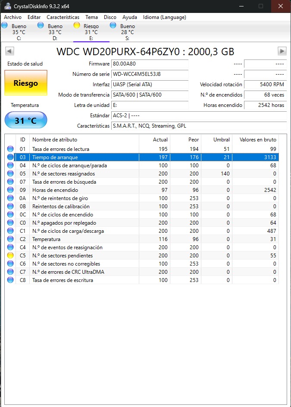Click the Valores en bruto column header

click(x=256, y=140)
